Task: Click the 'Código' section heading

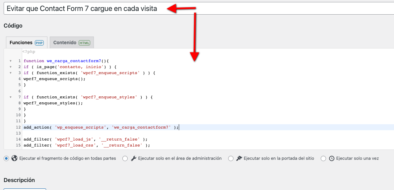Action: (x=13, y=26)
